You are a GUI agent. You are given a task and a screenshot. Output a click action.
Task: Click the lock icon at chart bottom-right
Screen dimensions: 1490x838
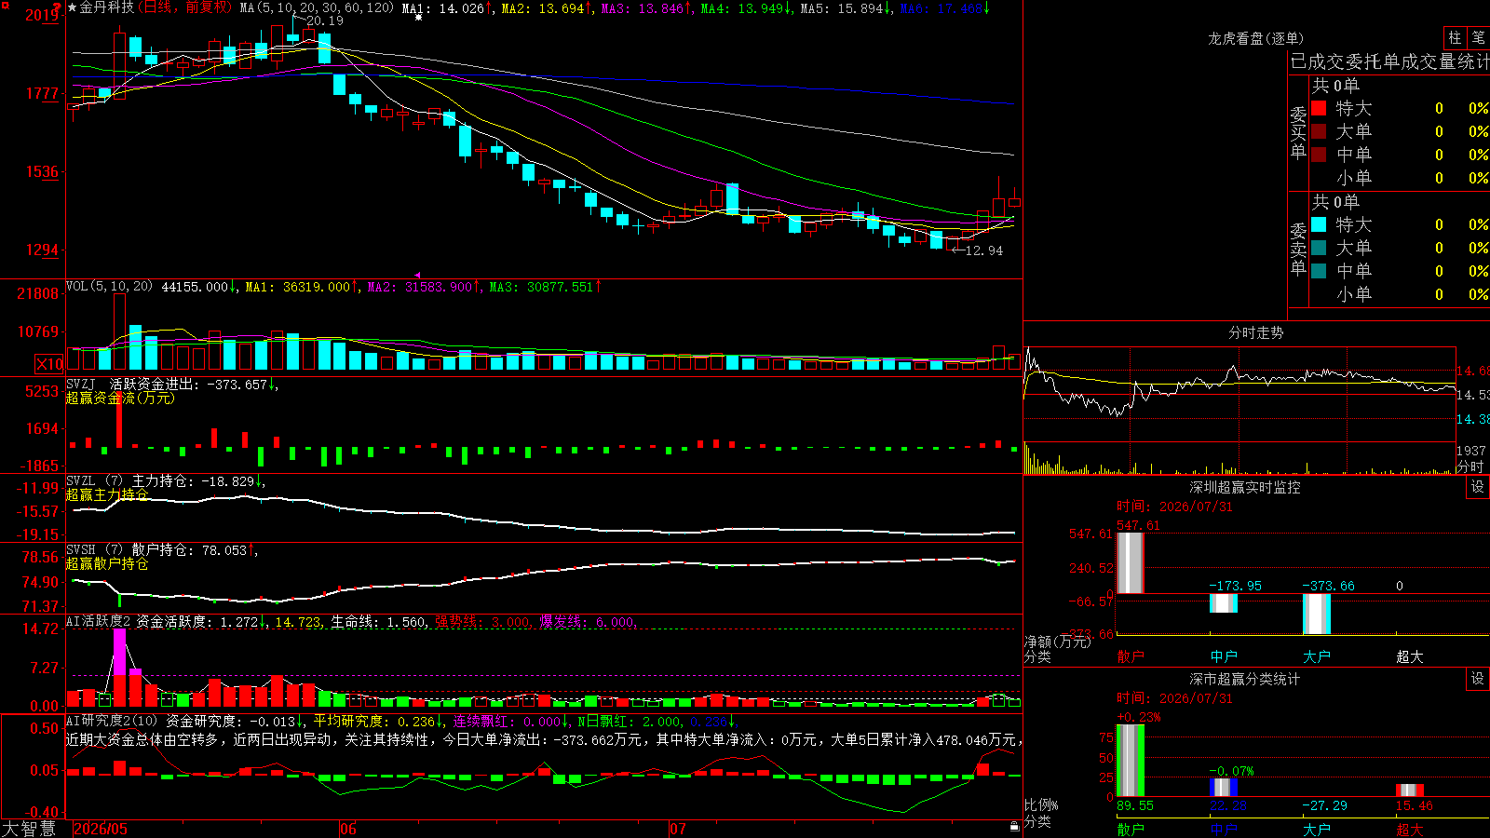point(1015,827)
